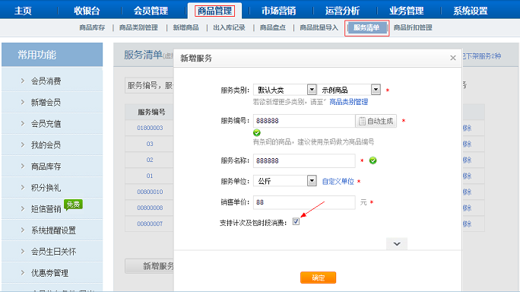This screenshot has width=520, height=292.
Task: Click the auto-generate icon beside 自动生成
Action: tap(362, 121)
